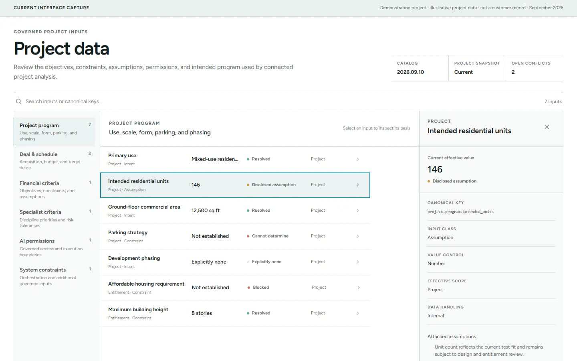577x361 pixels.
Task: Go to the Specialist criteria category
Action: click(54, 219)
